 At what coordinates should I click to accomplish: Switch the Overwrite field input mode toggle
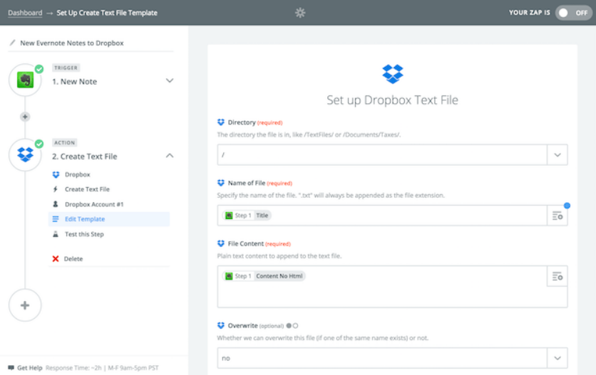coord(292,326)
